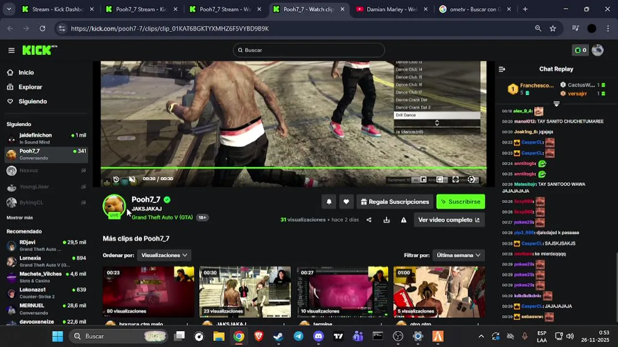
Task: Toggle fullscreen on the clip player
Action: [455, 179]
